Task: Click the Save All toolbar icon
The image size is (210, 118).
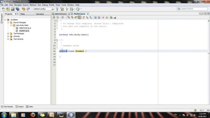Action: point(17,9)
